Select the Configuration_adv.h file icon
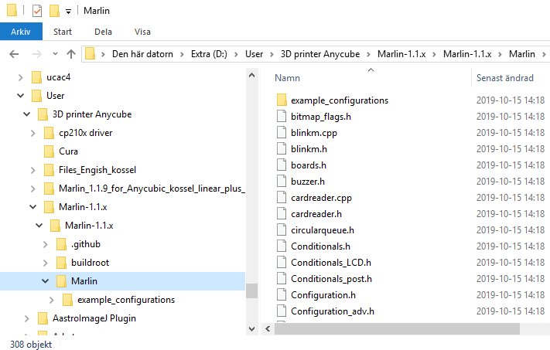The width and height of the screenshot is (550, 350). (282, 311)
